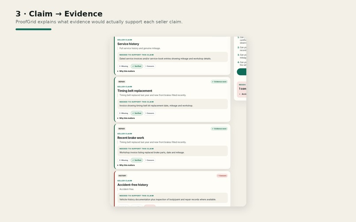This screenshot has width=356, height=222.
Task: Select Missing chip on Service history card
Action: (x=124, y=67)
